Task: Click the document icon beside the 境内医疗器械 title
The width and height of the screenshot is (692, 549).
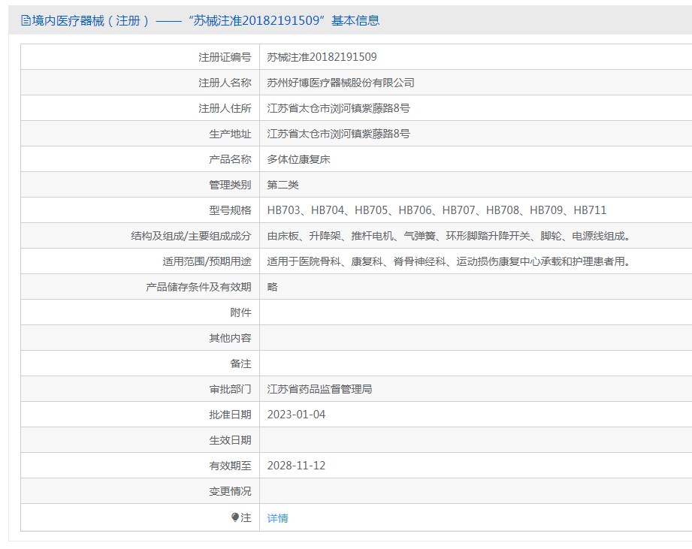Action: (26, 20)
